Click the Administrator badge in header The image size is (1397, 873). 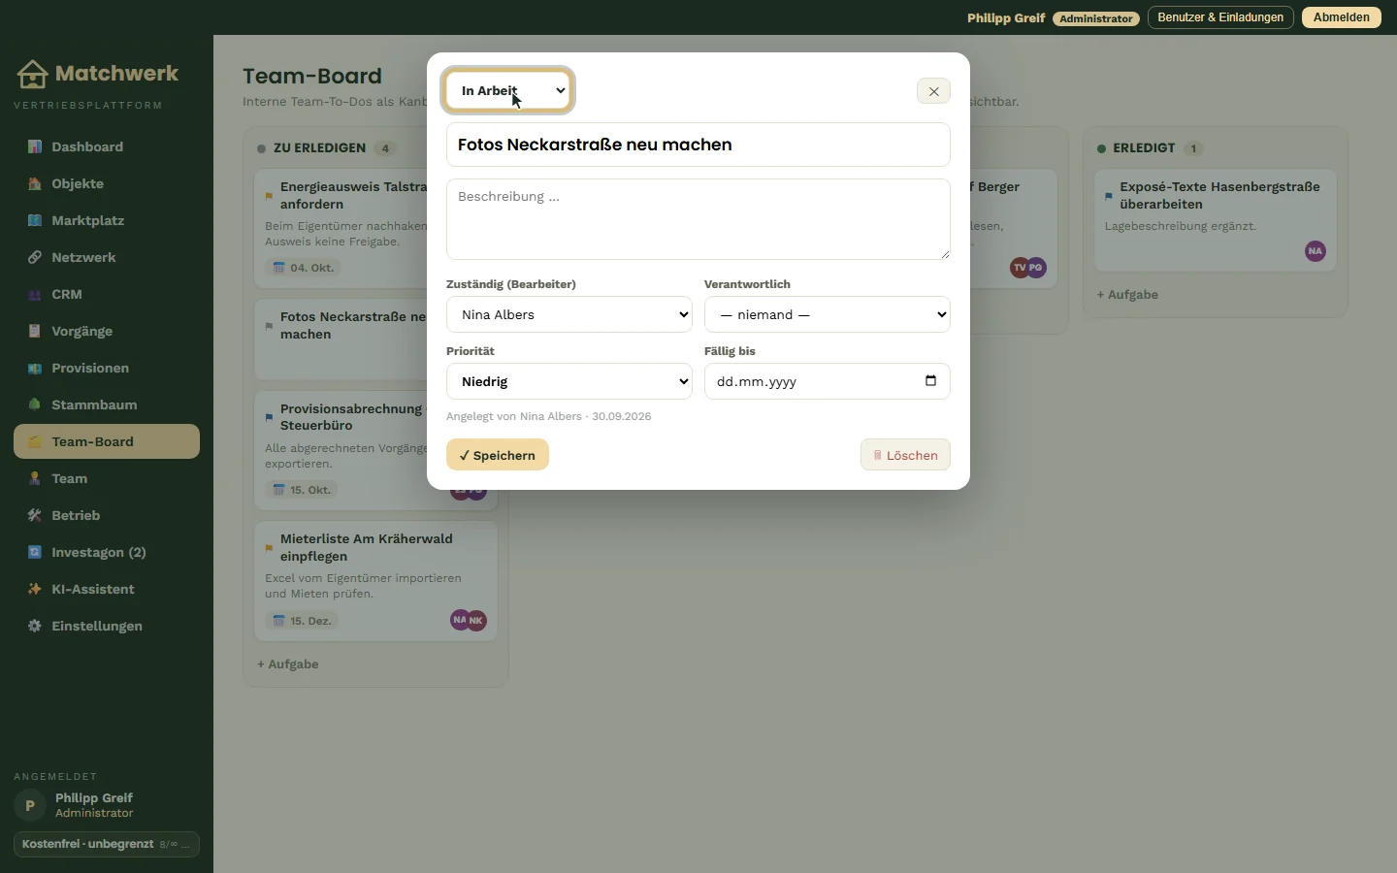point(1095,18)
